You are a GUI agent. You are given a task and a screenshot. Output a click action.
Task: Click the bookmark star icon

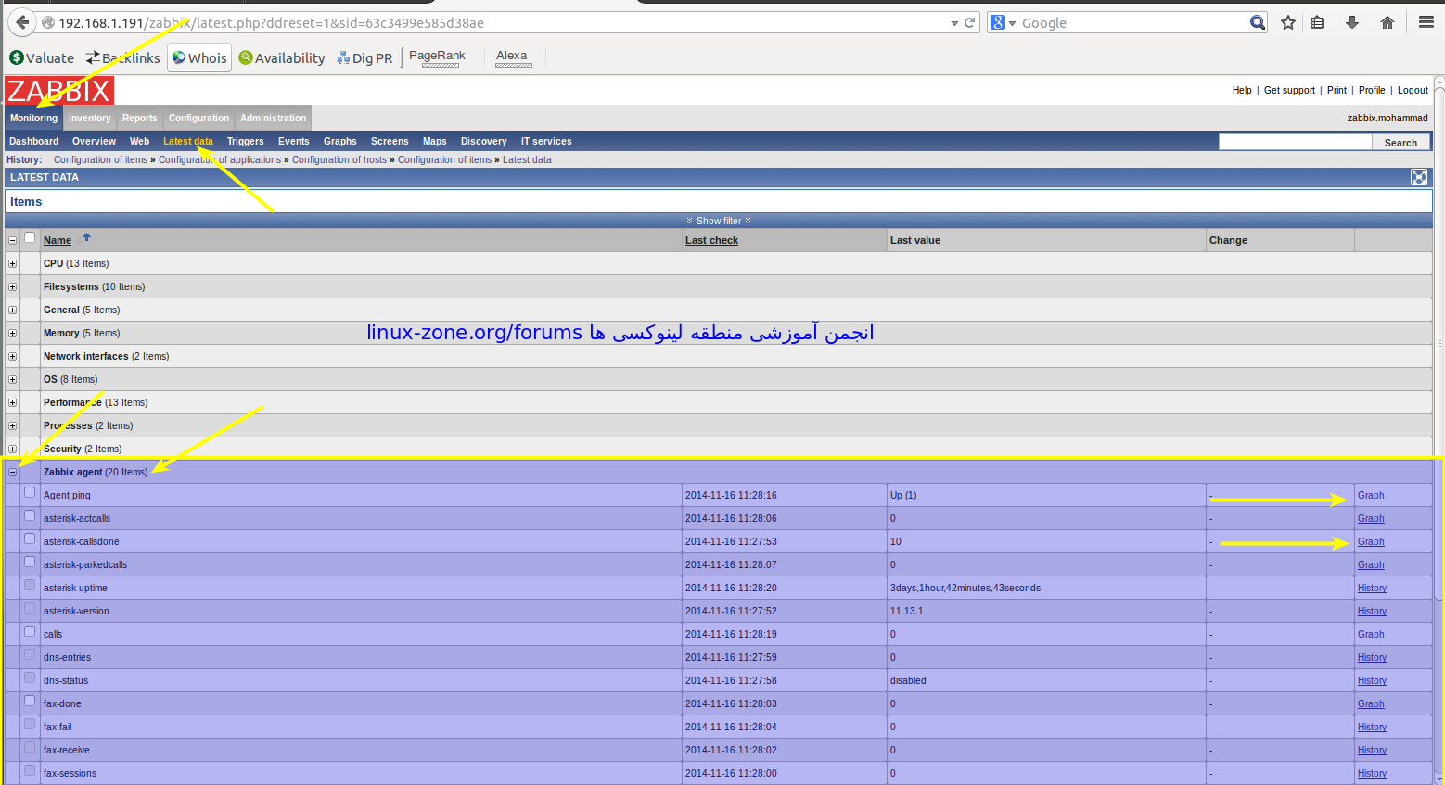(x=1288, y=22)
